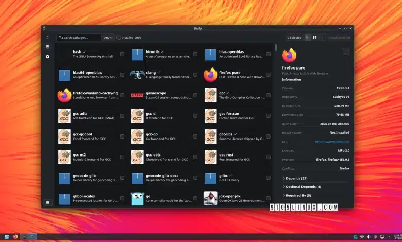Click the firefox-wayland-cachy-hg Firefox icon

[64, 95]
